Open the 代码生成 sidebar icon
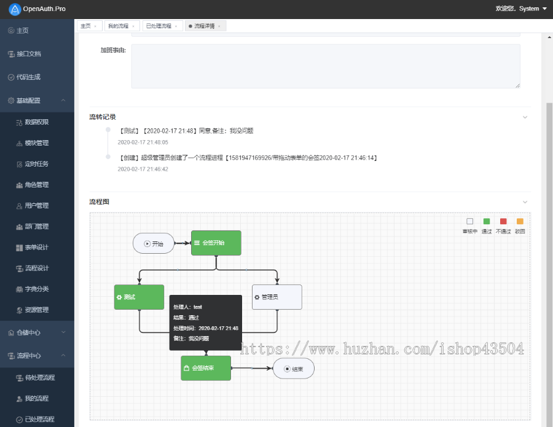553x427 pixels. (x=11, y=77)
